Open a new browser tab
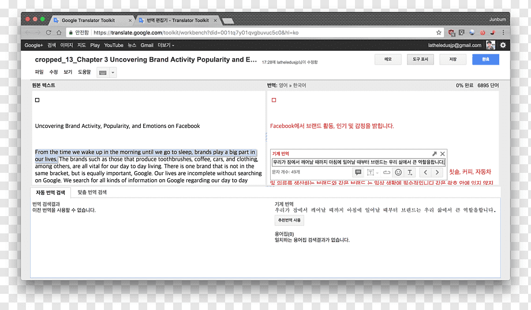Image resolution: width=531 pixels, height=310 pixels. [227, 21]
